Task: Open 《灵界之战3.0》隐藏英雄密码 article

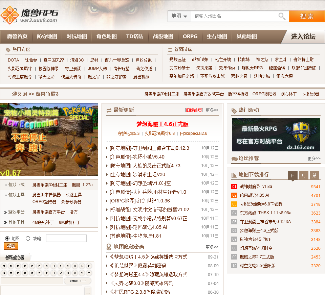Action: tap(142, 284)
